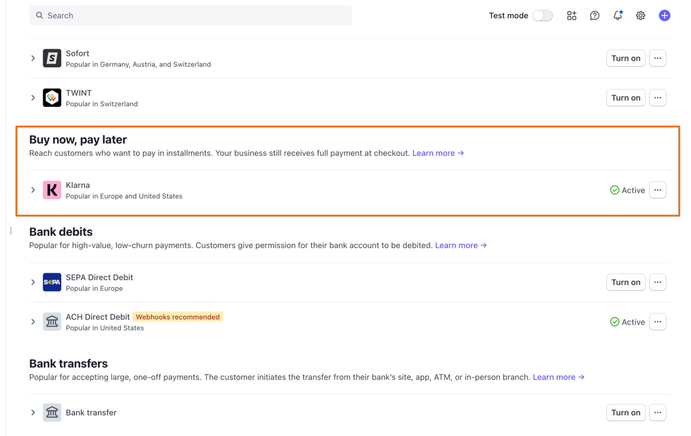Expand the Klarna payment method row
691x436 pixels.
33,190
